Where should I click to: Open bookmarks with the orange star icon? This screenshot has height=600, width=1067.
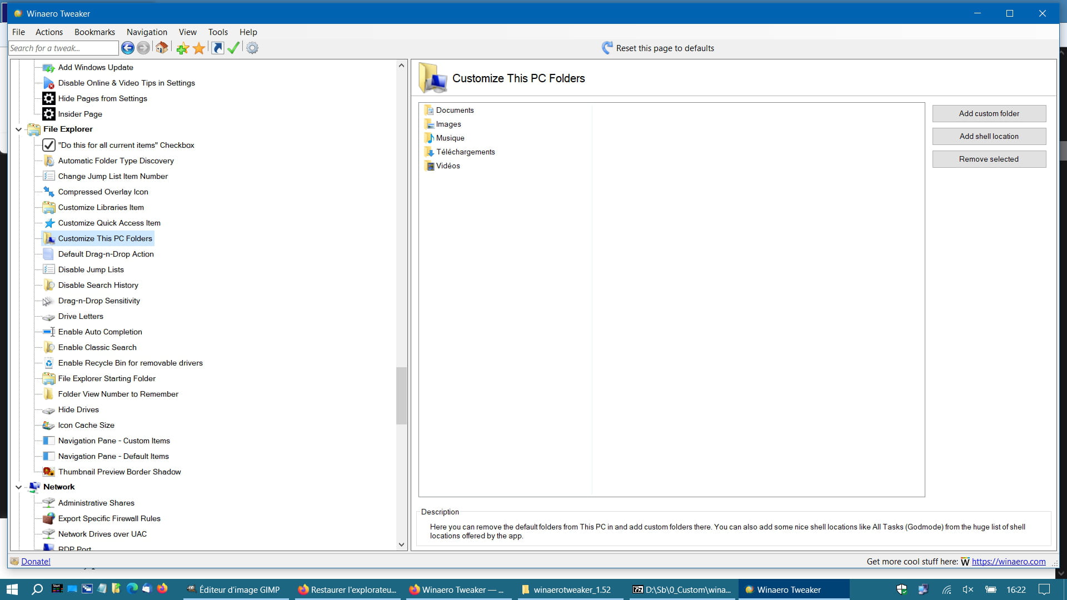tap(199, 48)
